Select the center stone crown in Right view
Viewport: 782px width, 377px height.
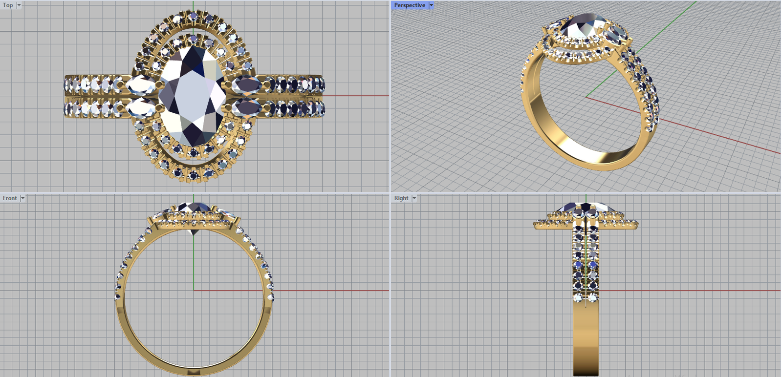click(x=586, y=207)
